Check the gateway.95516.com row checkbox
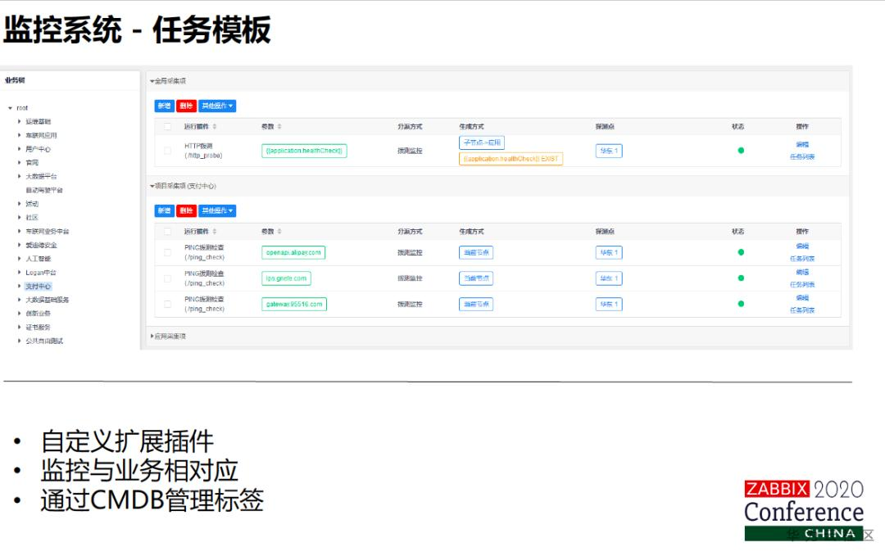 coord(167,304)
